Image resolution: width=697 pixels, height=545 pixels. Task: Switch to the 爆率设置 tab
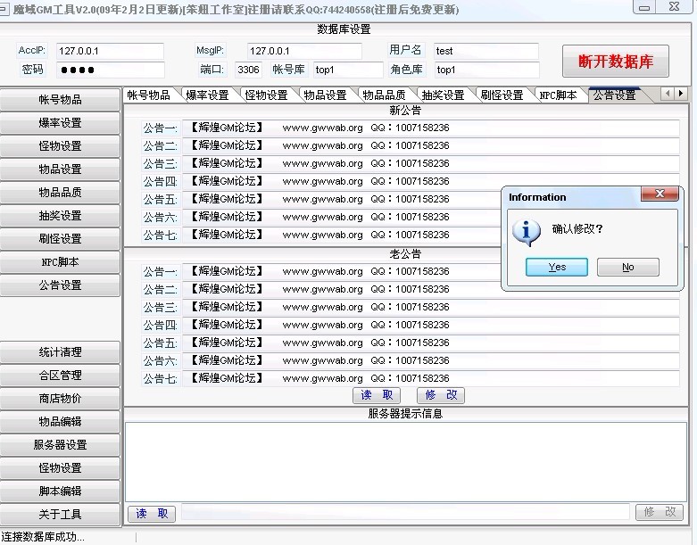[207, 95]
